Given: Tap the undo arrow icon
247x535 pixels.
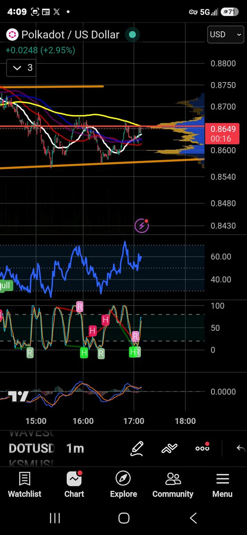Looking at the screenshot, I should point(241,448).
